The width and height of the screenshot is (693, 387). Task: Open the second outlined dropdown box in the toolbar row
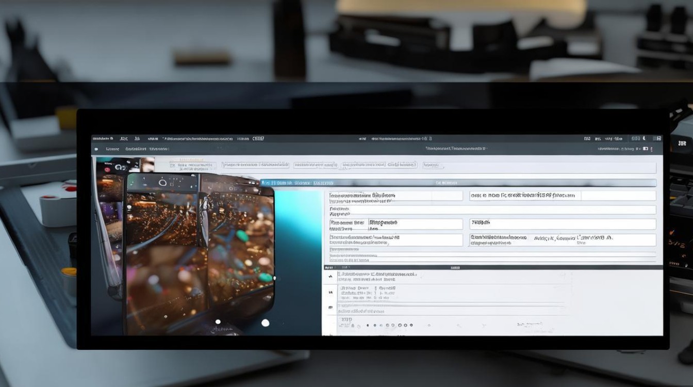(x=255, y=165)
